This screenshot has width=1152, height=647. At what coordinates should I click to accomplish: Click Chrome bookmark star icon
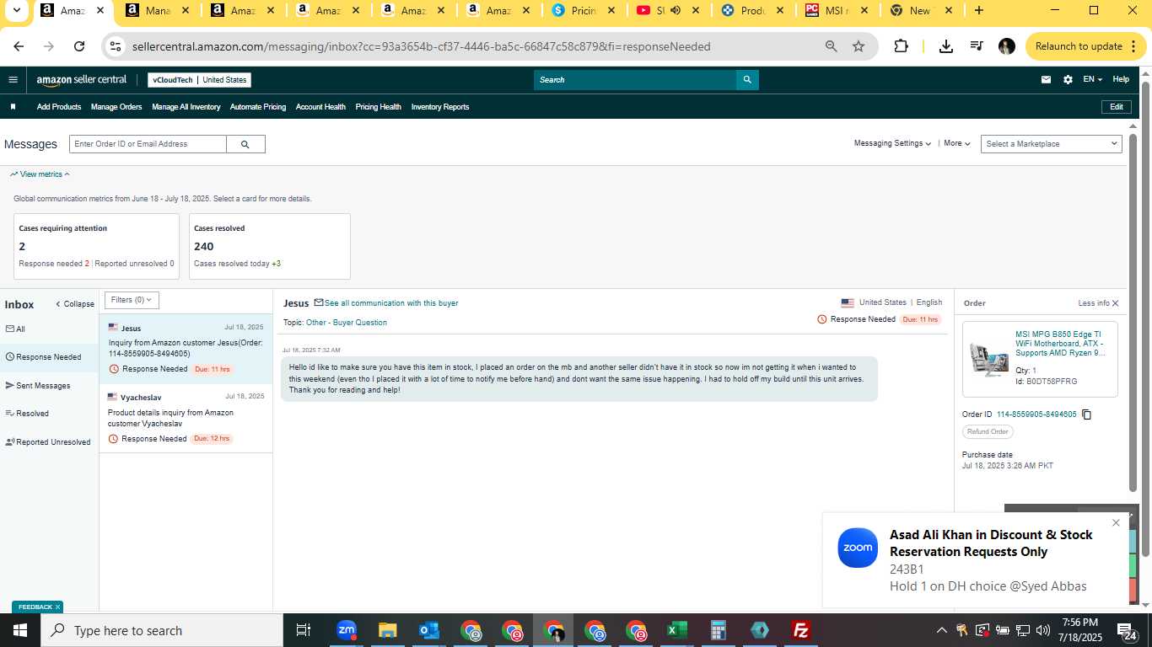coord(859,46)
